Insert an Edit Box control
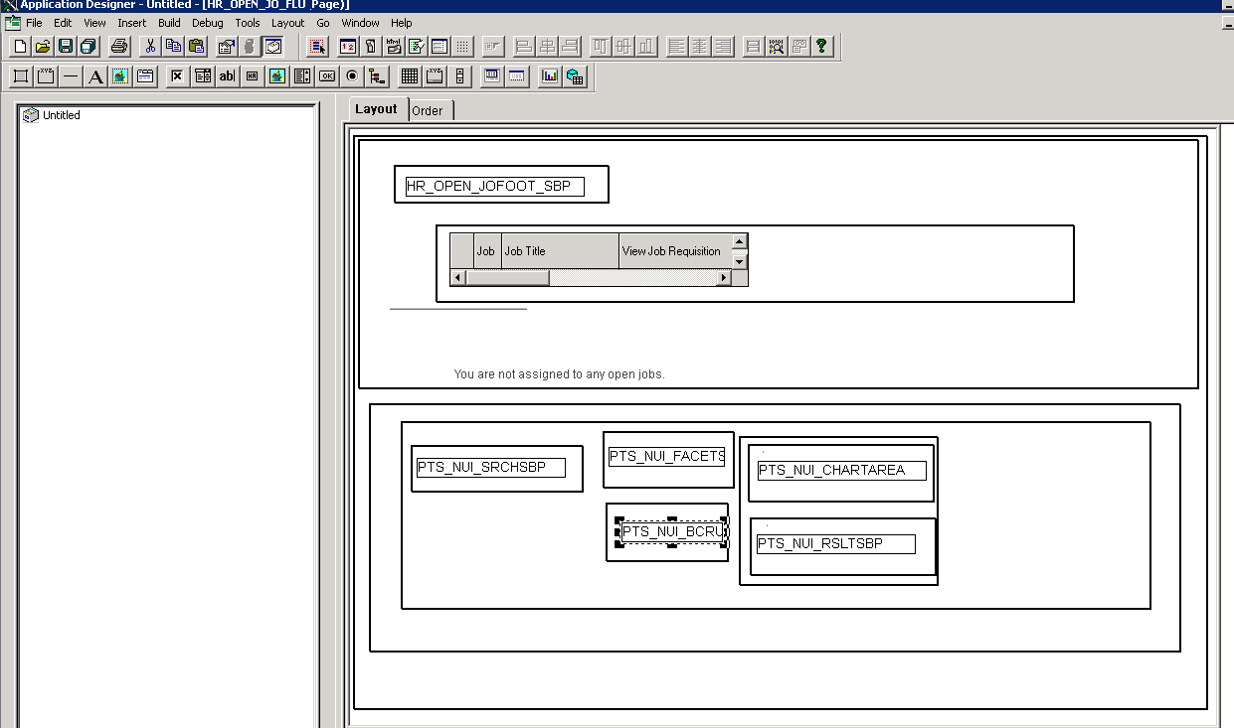Screen dimensions: 1234x728 227,75
